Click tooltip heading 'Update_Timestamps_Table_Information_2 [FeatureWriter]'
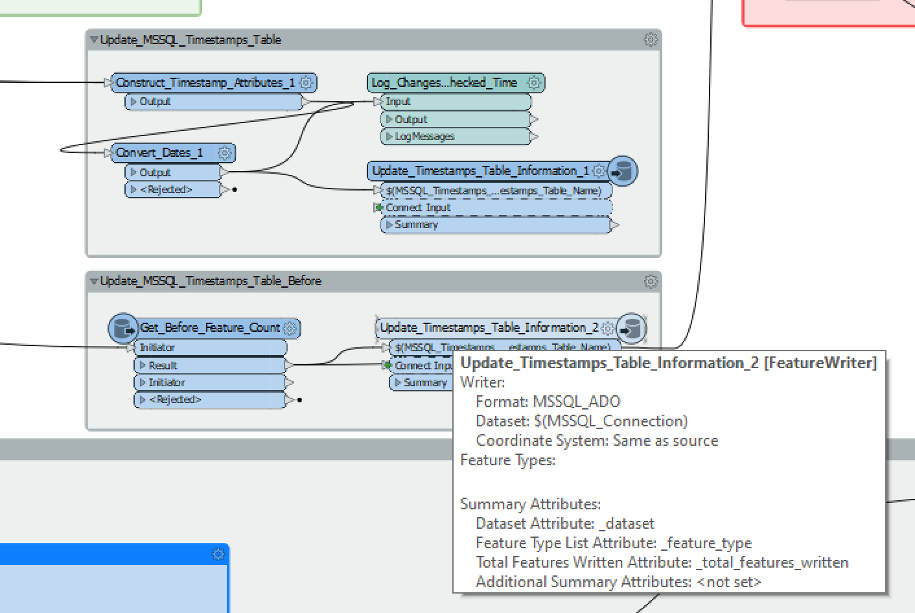Screen dimensions: 915x613 tap(669, 363)
